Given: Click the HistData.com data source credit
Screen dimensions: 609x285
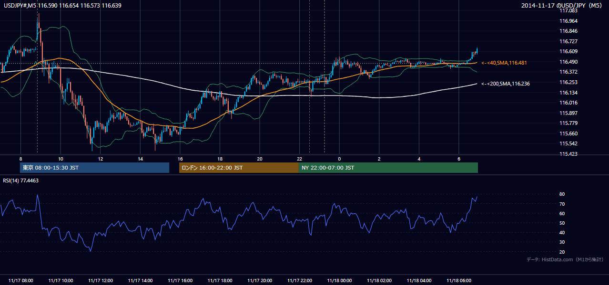Looking at the screenshot, I should (x=565, y=259).
